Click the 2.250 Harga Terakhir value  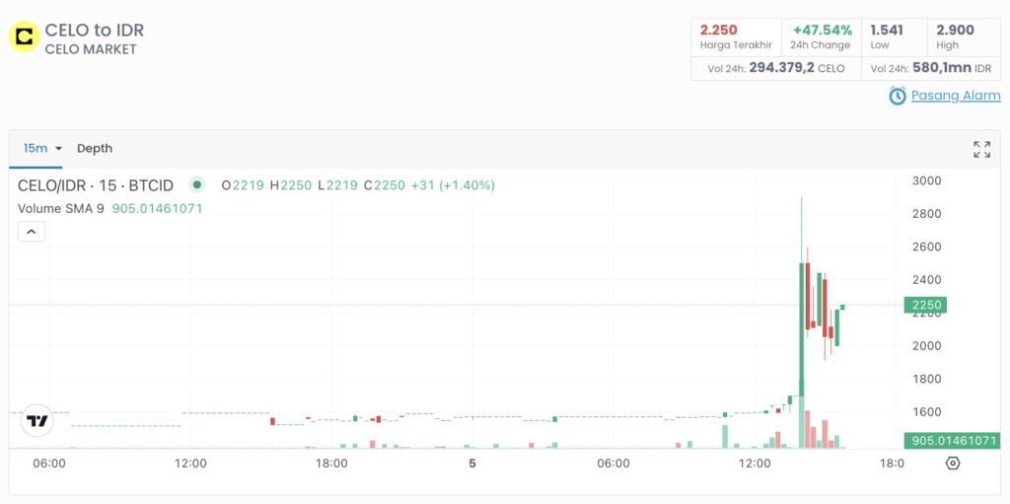718,31
